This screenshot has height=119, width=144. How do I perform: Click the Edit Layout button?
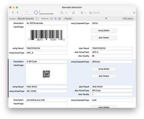(128, 19)
